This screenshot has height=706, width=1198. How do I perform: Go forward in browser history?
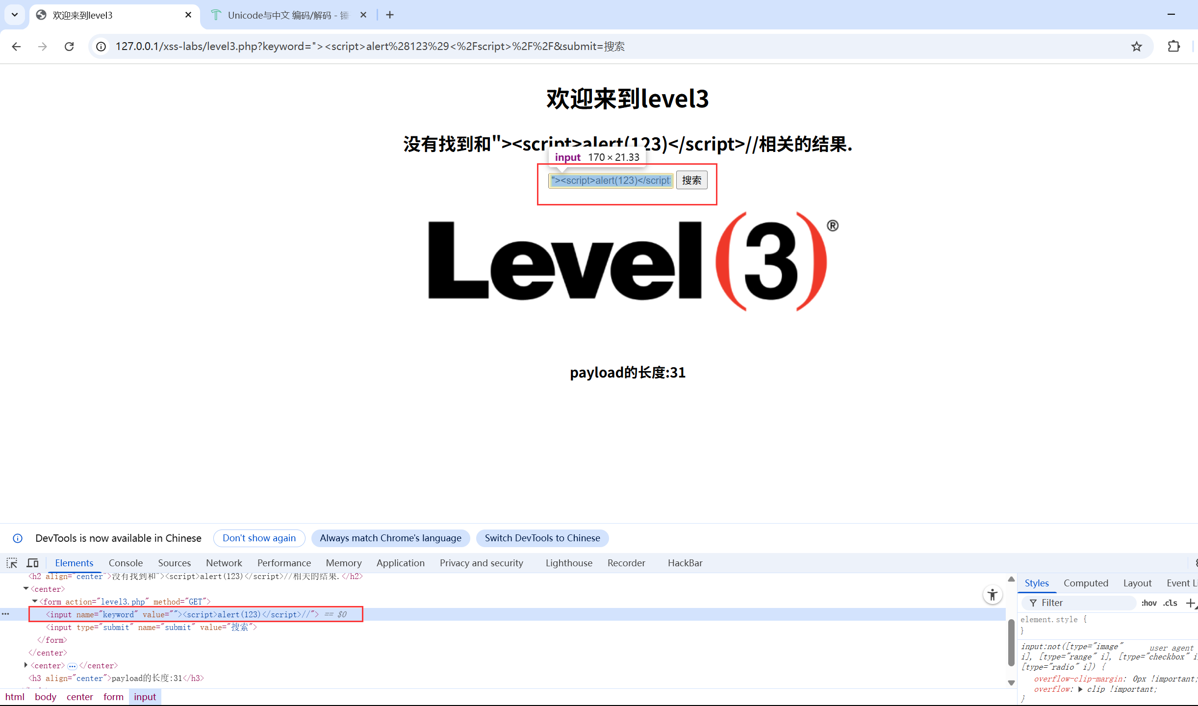point(43,47)
